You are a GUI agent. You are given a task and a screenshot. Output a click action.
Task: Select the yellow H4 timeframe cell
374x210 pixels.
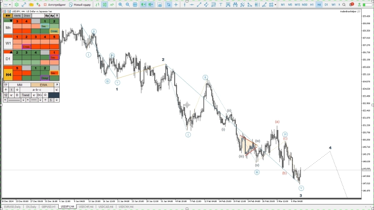(8, 75)
